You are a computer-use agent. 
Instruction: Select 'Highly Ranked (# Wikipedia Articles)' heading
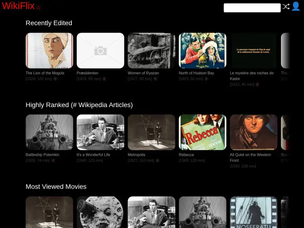(79, 105)
